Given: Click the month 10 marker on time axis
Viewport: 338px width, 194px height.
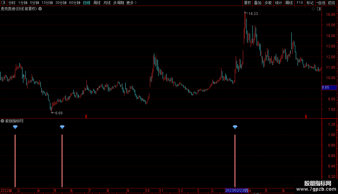Looking at the screenshot, I should [x=147, y=190].
